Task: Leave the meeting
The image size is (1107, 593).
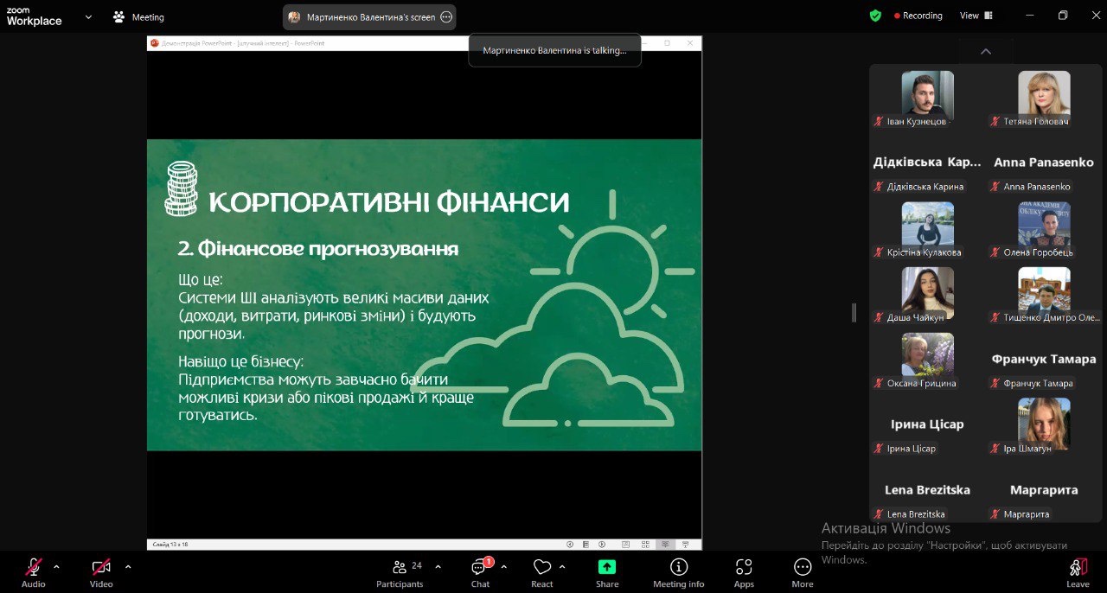Action: tap(1078, 572)
